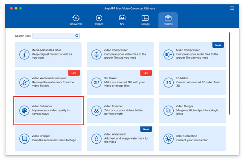Click 'Correct your video color' description
The width and height of the screenshot is (244, 161).
pyautogui.click(x=192, y=140)
